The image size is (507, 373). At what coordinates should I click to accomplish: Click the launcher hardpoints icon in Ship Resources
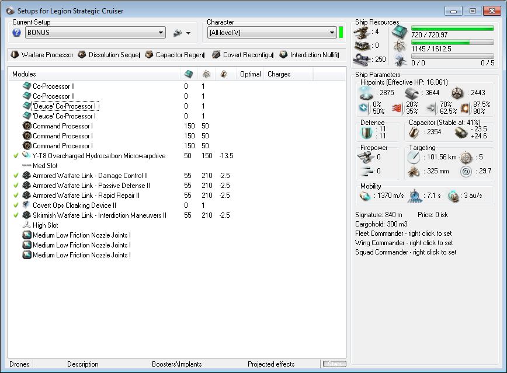[362, 46]
